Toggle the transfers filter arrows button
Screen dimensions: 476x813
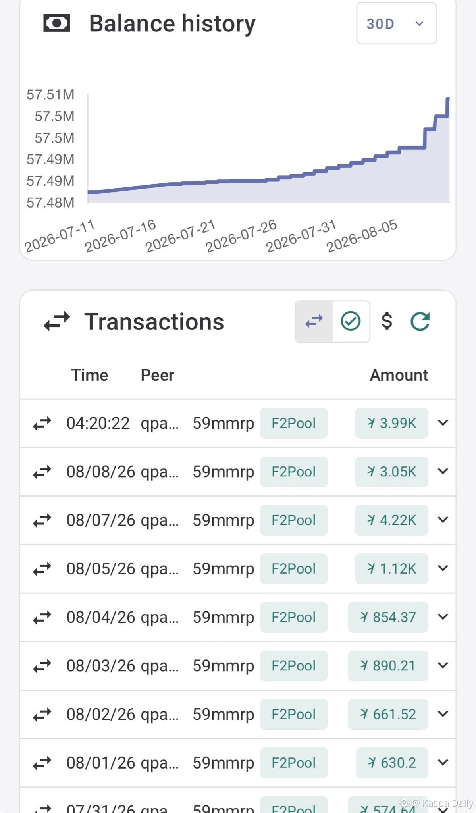(314, 322)
